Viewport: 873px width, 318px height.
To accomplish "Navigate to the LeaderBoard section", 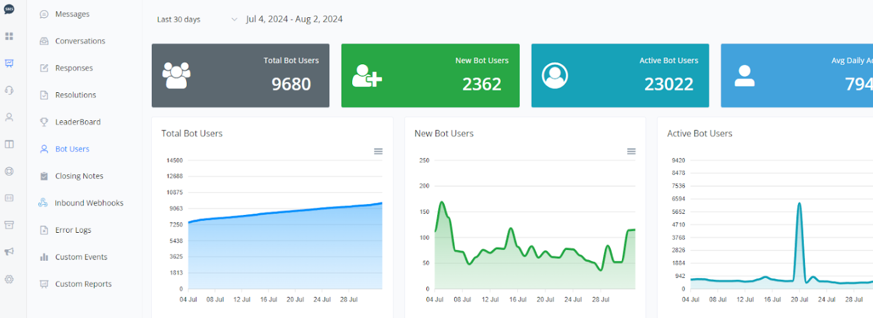I will click(78, 122).
